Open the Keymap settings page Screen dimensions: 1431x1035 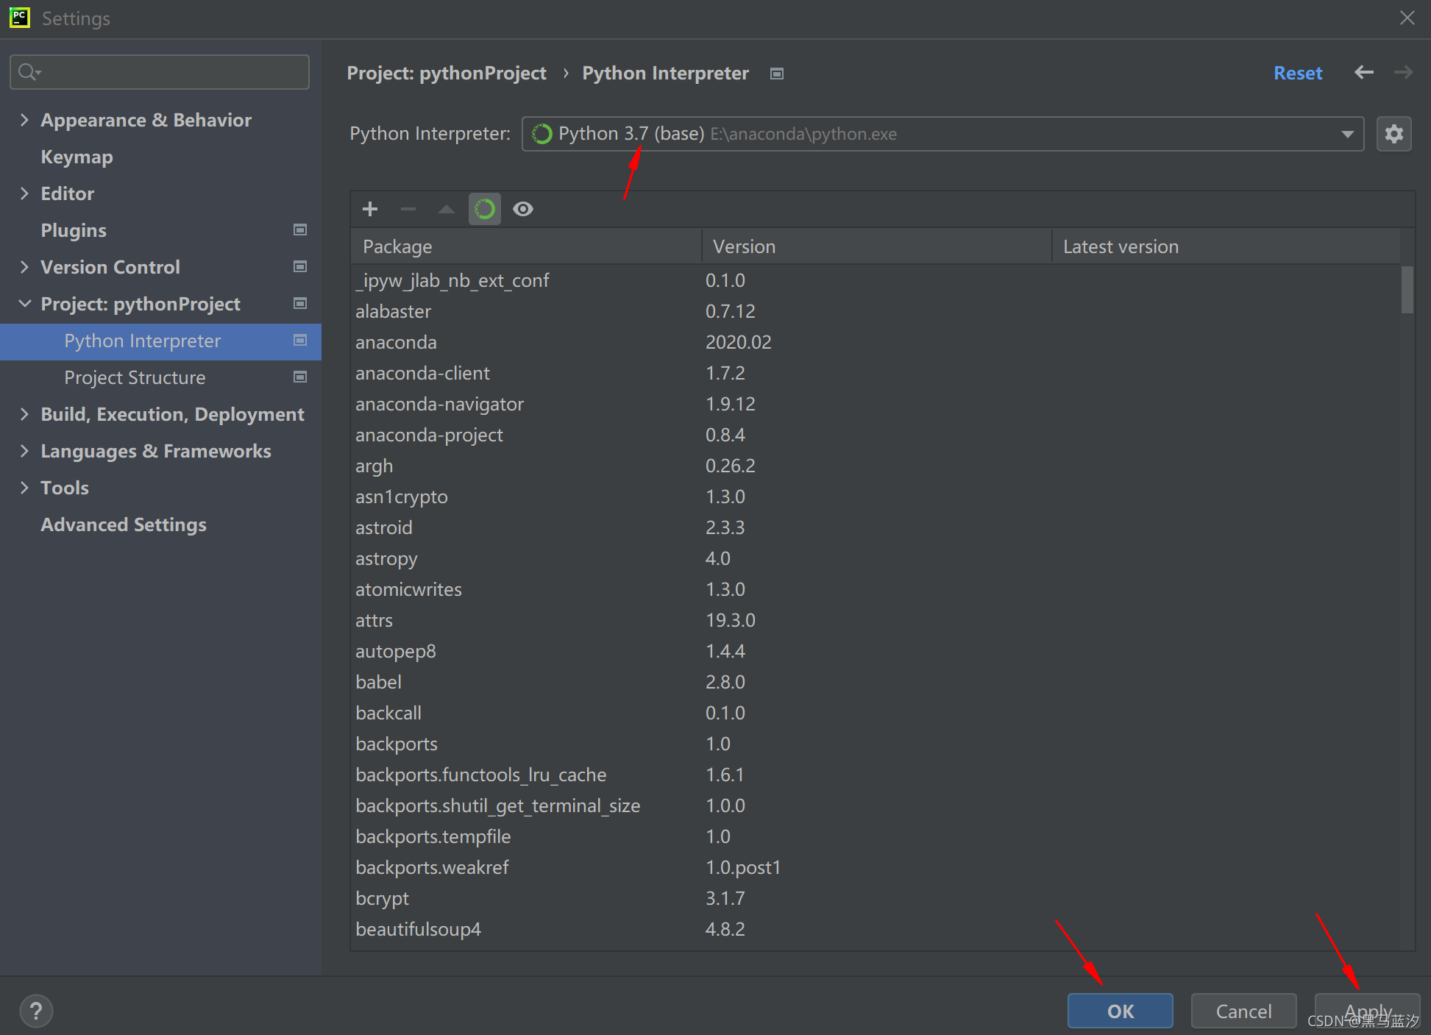pyautogui.click(x=77, y=157)
